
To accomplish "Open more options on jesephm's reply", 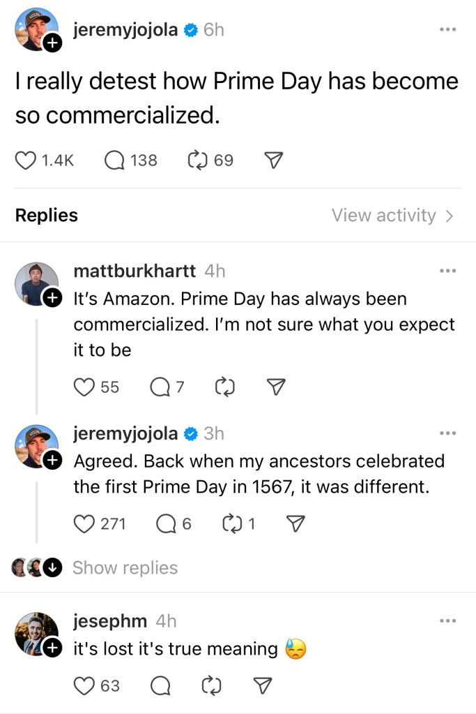I will [x=447, y=620].
